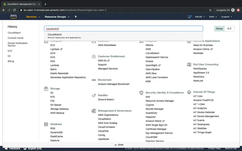Image resolution: width=242 pixels, height=151 pixels.
Task: Open Alexa for Business link
Action: pyautogui.click(x=203, y=45)
